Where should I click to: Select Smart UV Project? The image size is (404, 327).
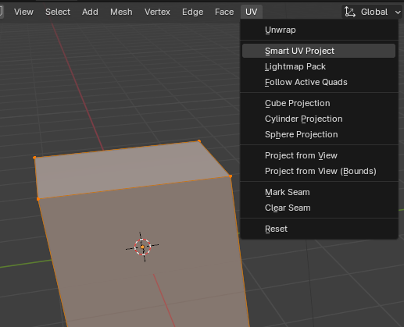click(319, 51)
